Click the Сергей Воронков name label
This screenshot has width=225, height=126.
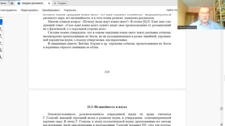(187, 27)
